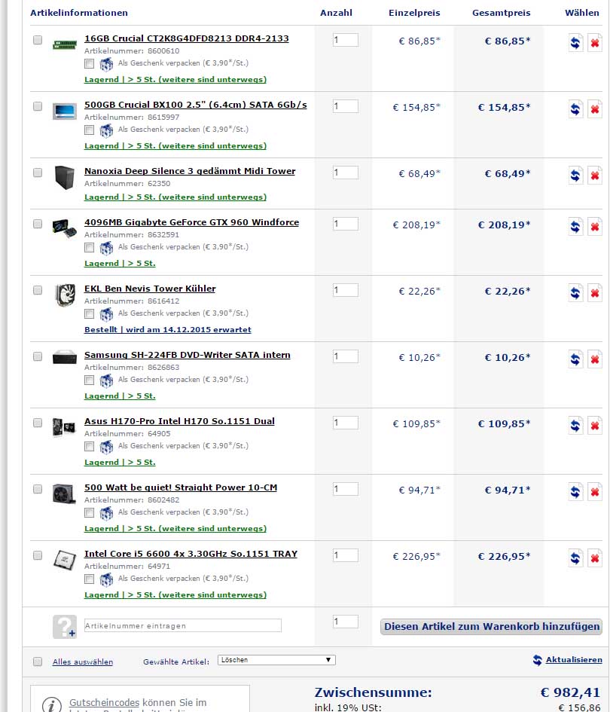Image resolution: width=610 pixels, height=712 pixels.
Task: Click the add-article question mark icon
Action: [x=65, y=627]
